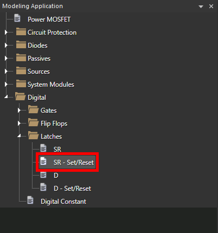The image size is (218, 233).
Task: Select the SR - Set/Reset item
Action: (x=67, y=162)
